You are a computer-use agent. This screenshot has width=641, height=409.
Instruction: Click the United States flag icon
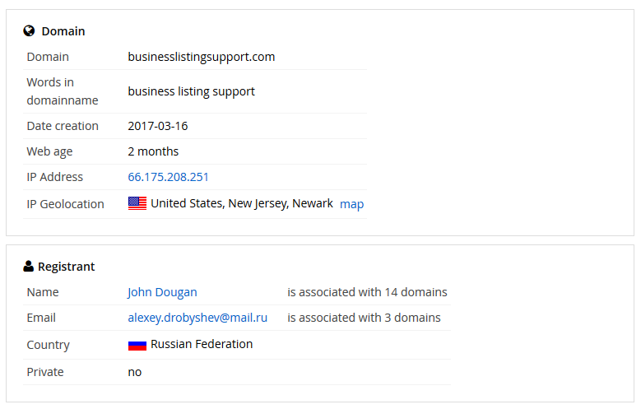(x=137, y=203)
